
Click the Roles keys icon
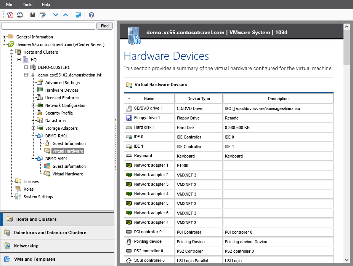[x=18, y=189]
